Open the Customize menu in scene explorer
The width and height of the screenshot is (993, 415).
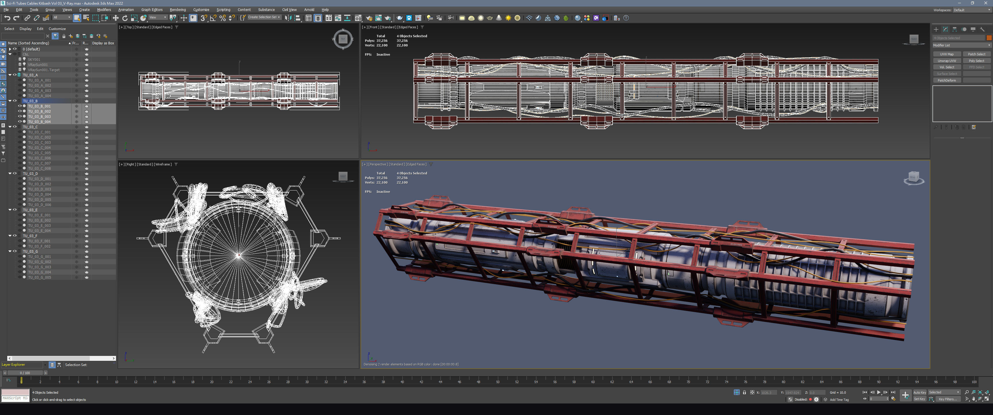pyautogui.click(x=57, y=29)
